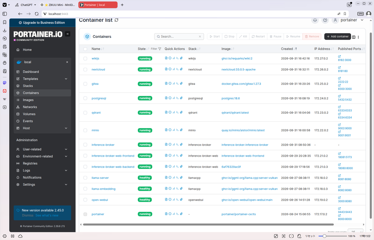The image size is (374, 240).
Task: Open Images in sidebar
Action: (42, 100)
